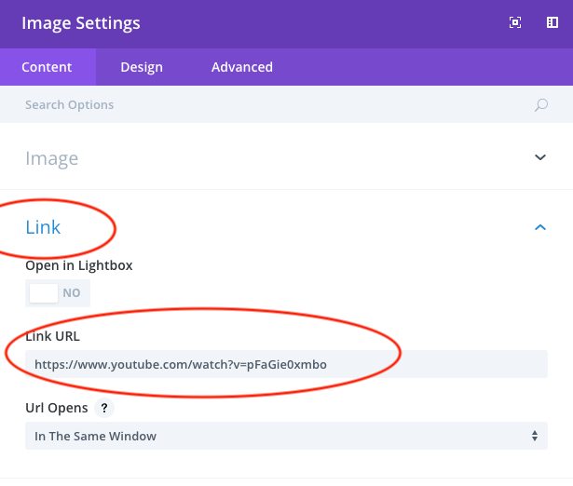
Task: Expand the settings modal to fullscreen
Action: tap(515, 22)
